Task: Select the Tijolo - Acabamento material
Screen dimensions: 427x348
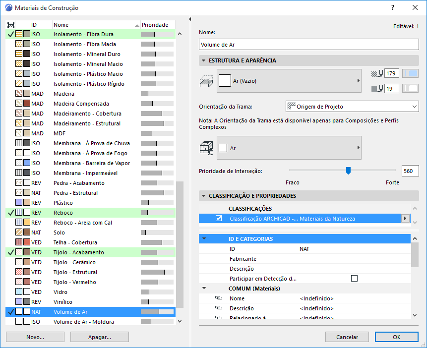Action: [90, 252]
